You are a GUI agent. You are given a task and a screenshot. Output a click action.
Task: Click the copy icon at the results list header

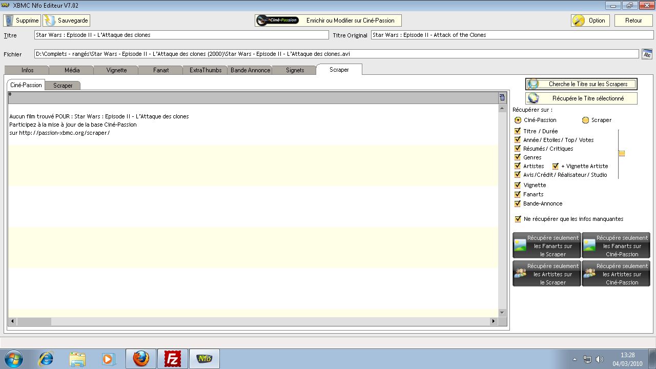pos(502,97)
